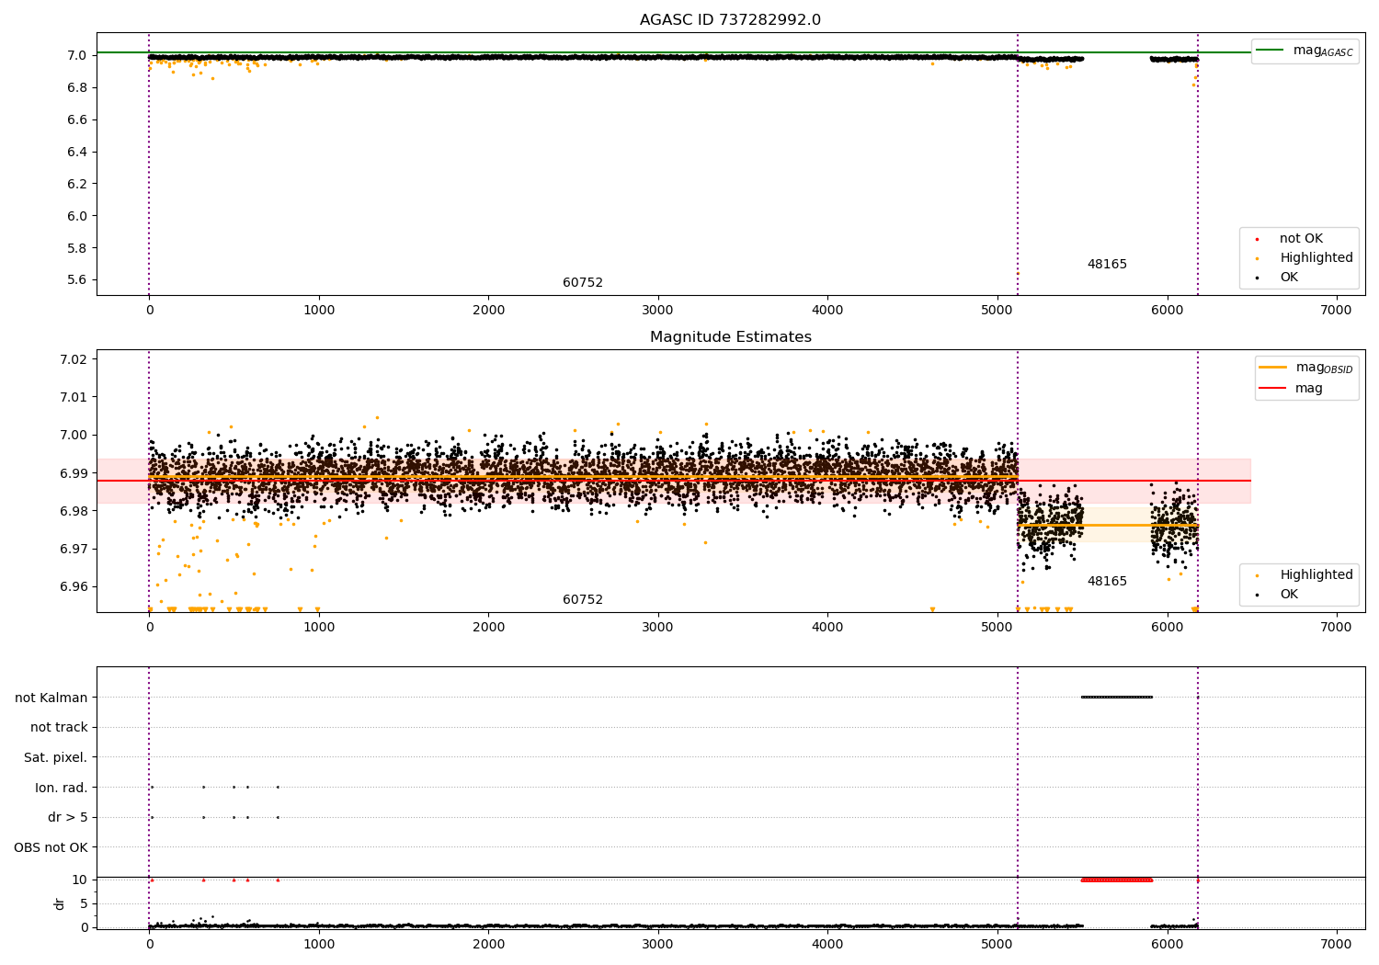Click the "Ion. rad." row label
Viewport: 1379px width, 965px height.
point(62,788)
